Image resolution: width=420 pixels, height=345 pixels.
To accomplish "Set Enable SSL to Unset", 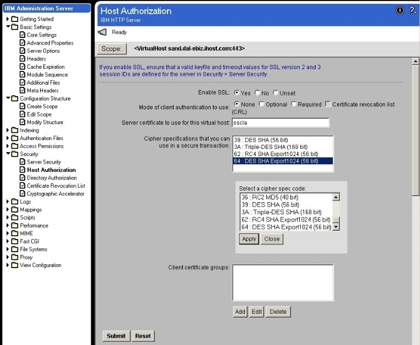I will [x=276, y=92].
